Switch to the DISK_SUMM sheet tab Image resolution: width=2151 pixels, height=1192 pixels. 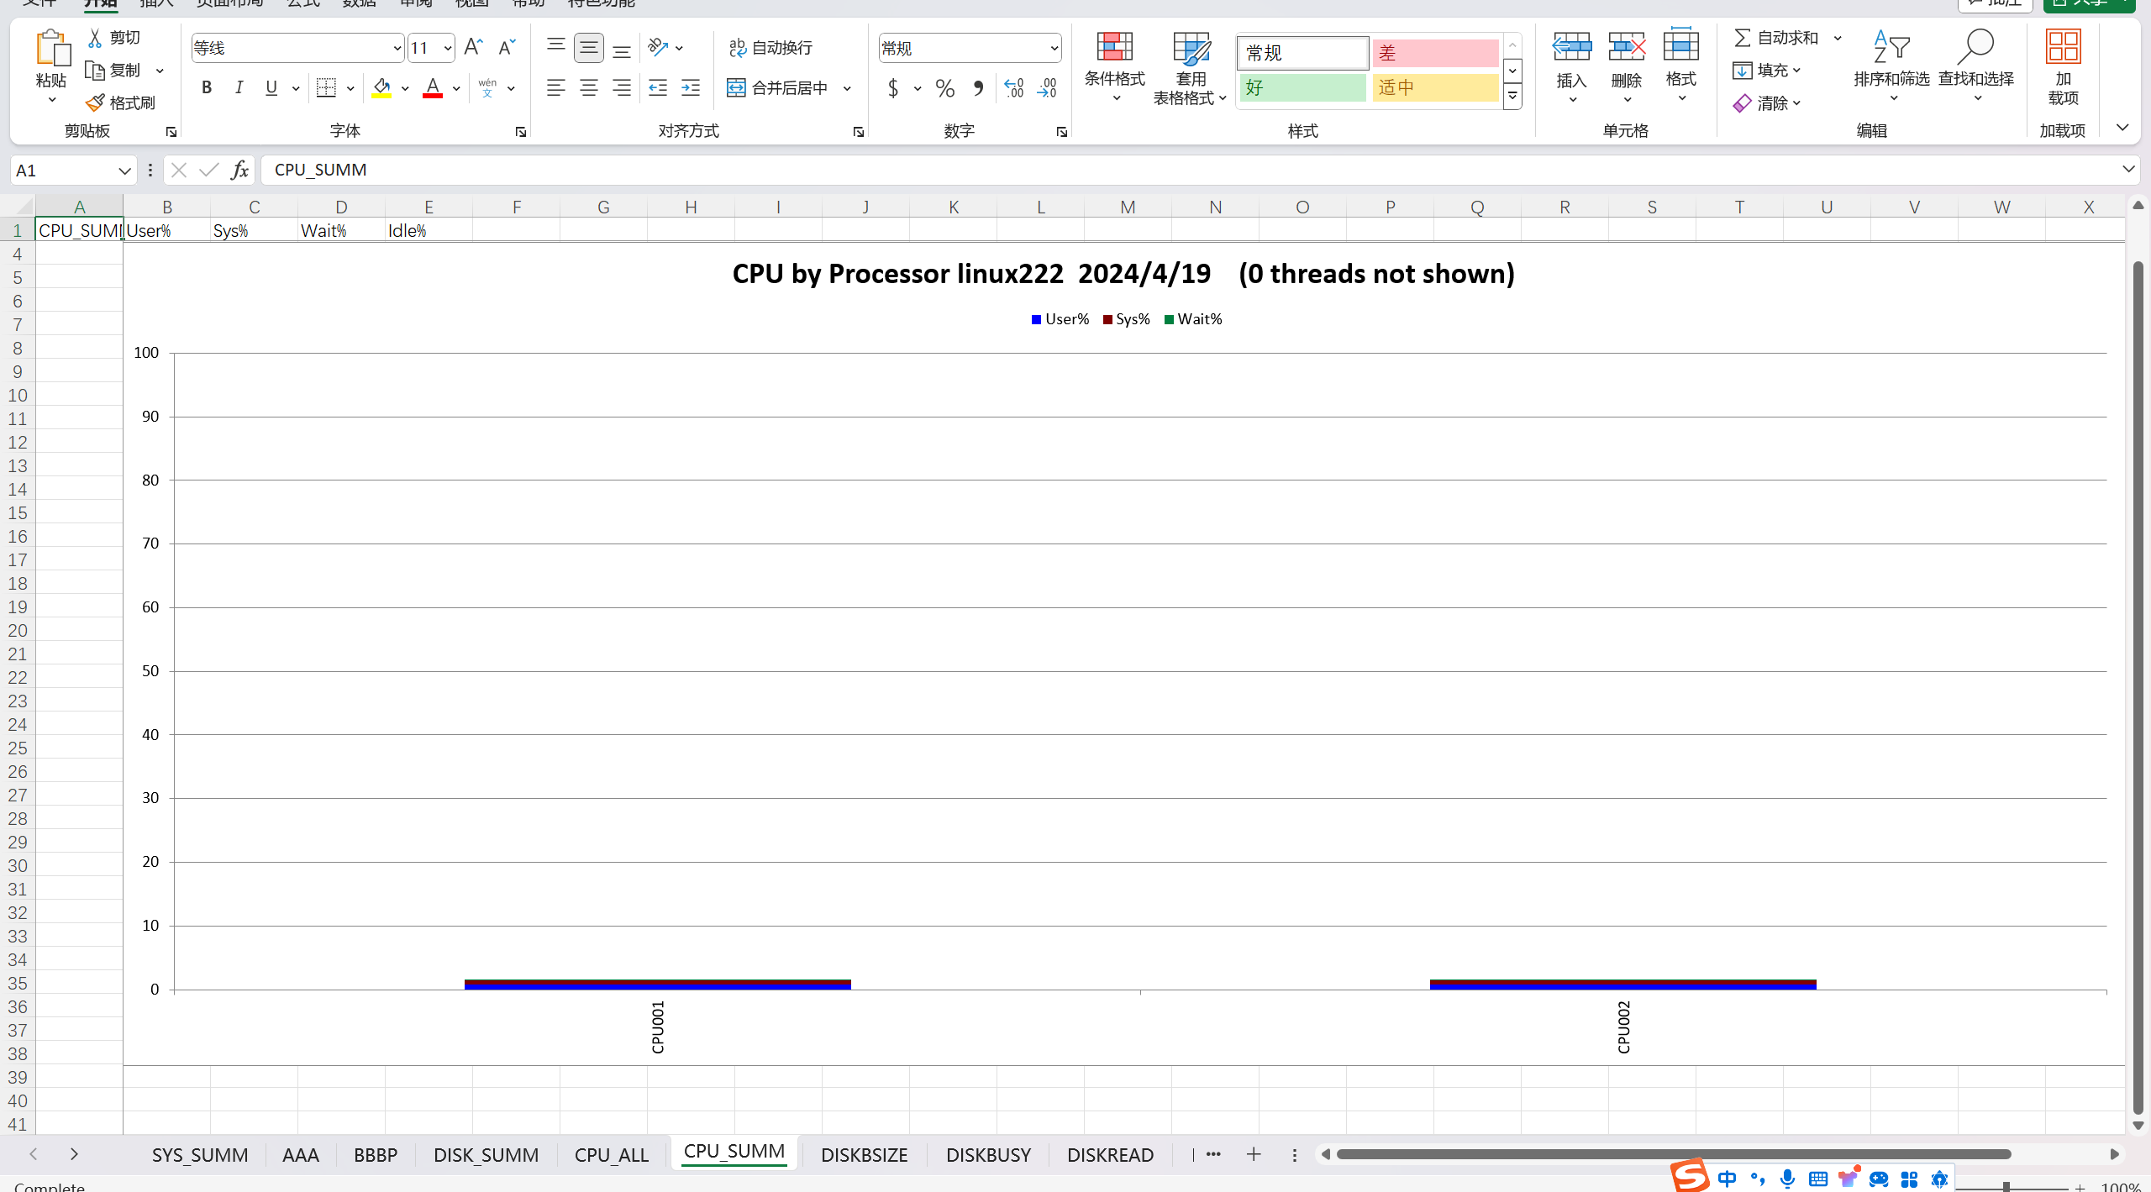(486, 1154)
